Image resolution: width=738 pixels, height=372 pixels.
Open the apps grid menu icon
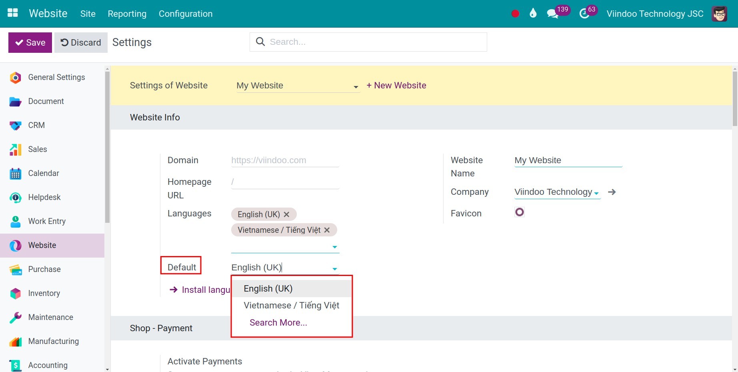coord(13,13)
